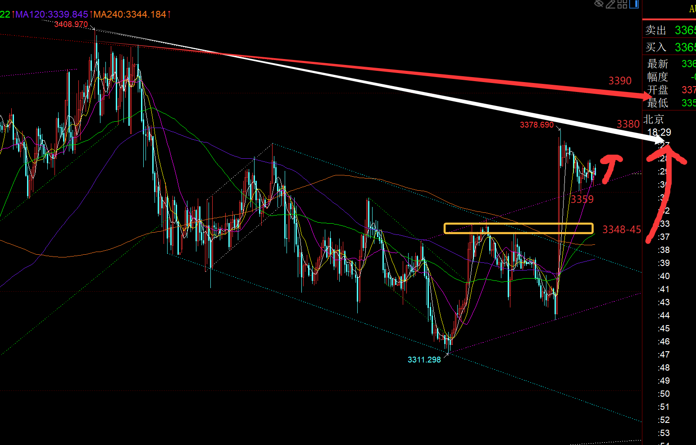696x445 pixels.
Task: Select the MA240:3344.184 indicator label
Action: 130,14
